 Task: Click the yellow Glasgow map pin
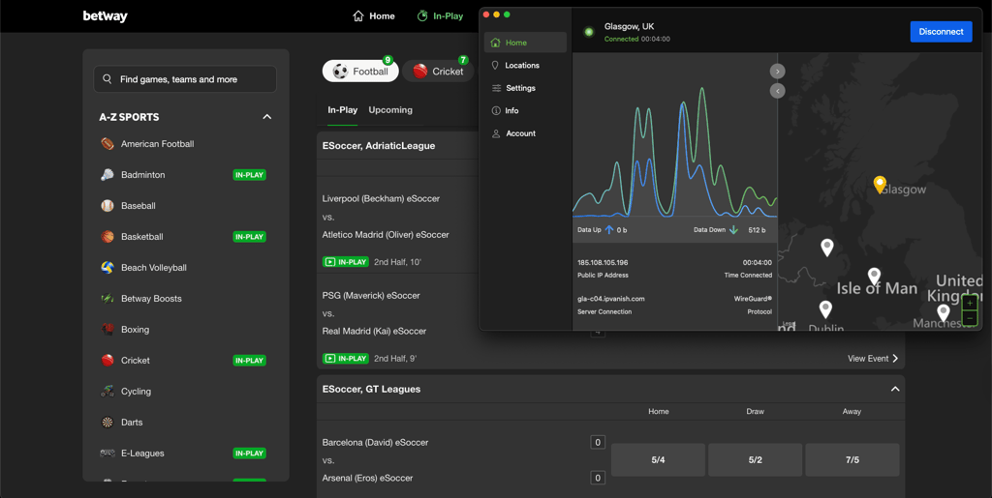coord(880,185)
